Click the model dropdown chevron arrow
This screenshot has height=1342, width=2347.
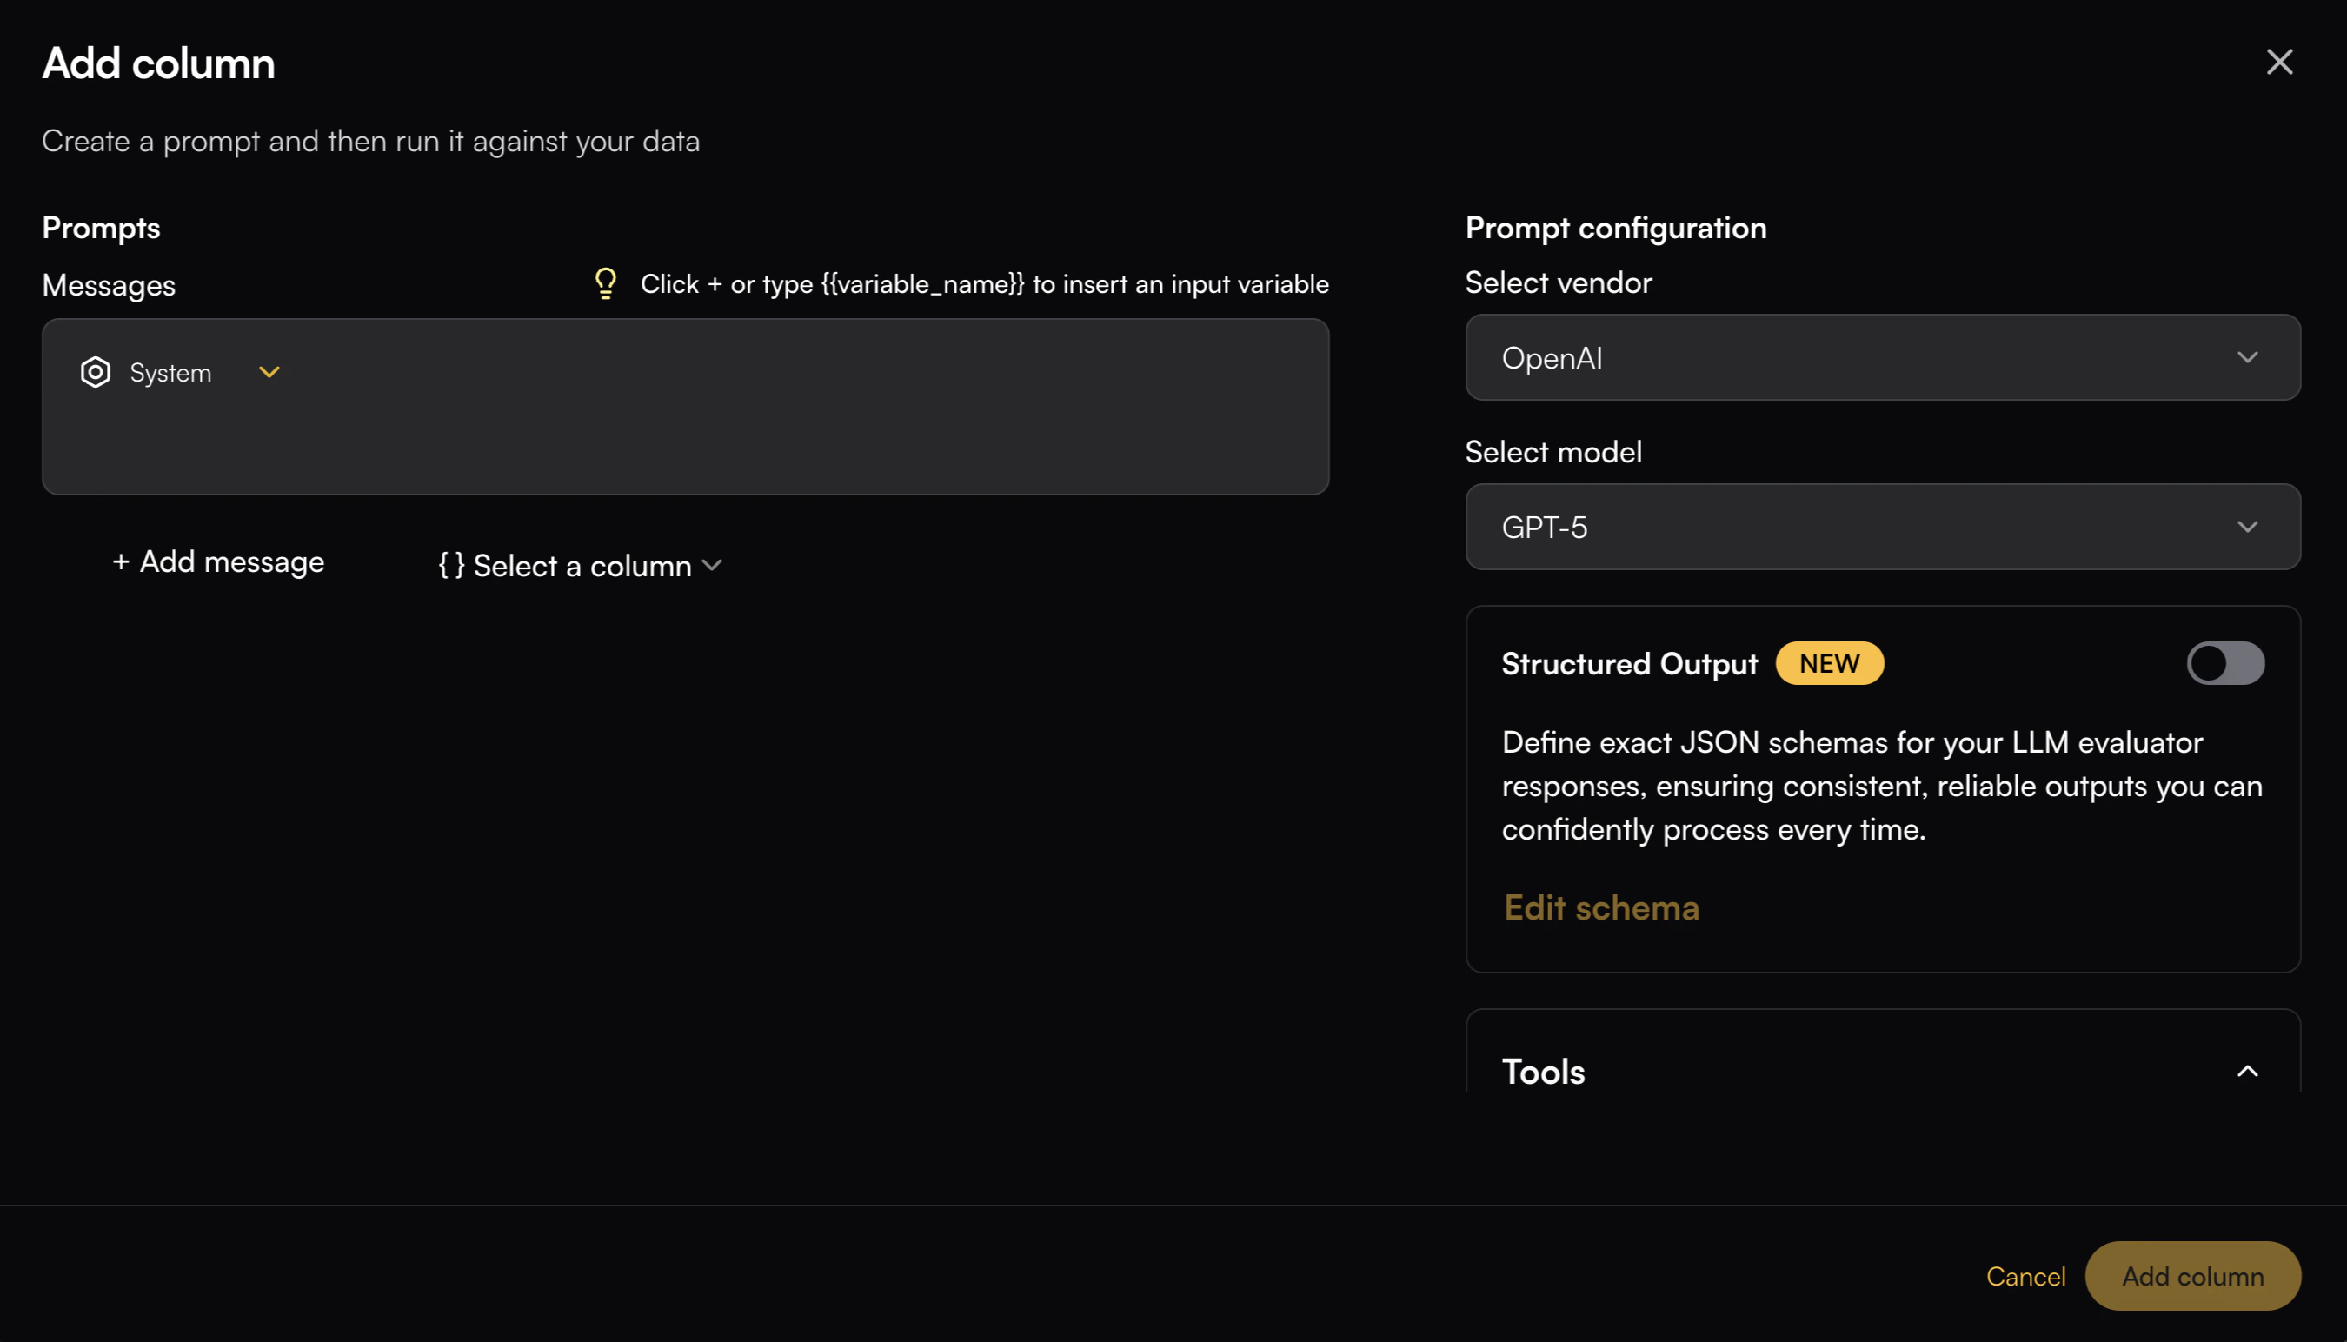click(x=2247, y=528)
